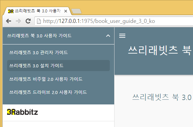Image resolution: width=193 pixels, height=127 pixels.
Task: Click the browser forward arrow
Action: coord(18,21)
